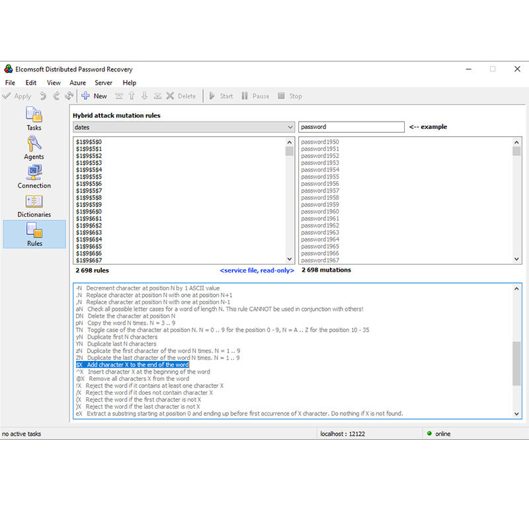Click 'Decrement character at position N' line
The width and height of the screenshot is (529, 529).
click(147, 288)
